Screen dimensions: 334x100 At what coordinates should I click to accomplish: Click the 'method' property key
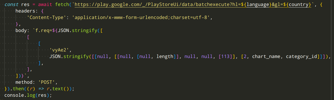coord(24,82)
